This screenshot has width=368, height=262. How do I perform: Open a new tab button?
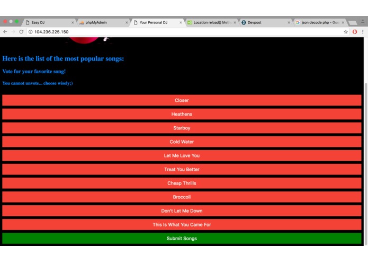pyautogui.click(x=353, y=23)
